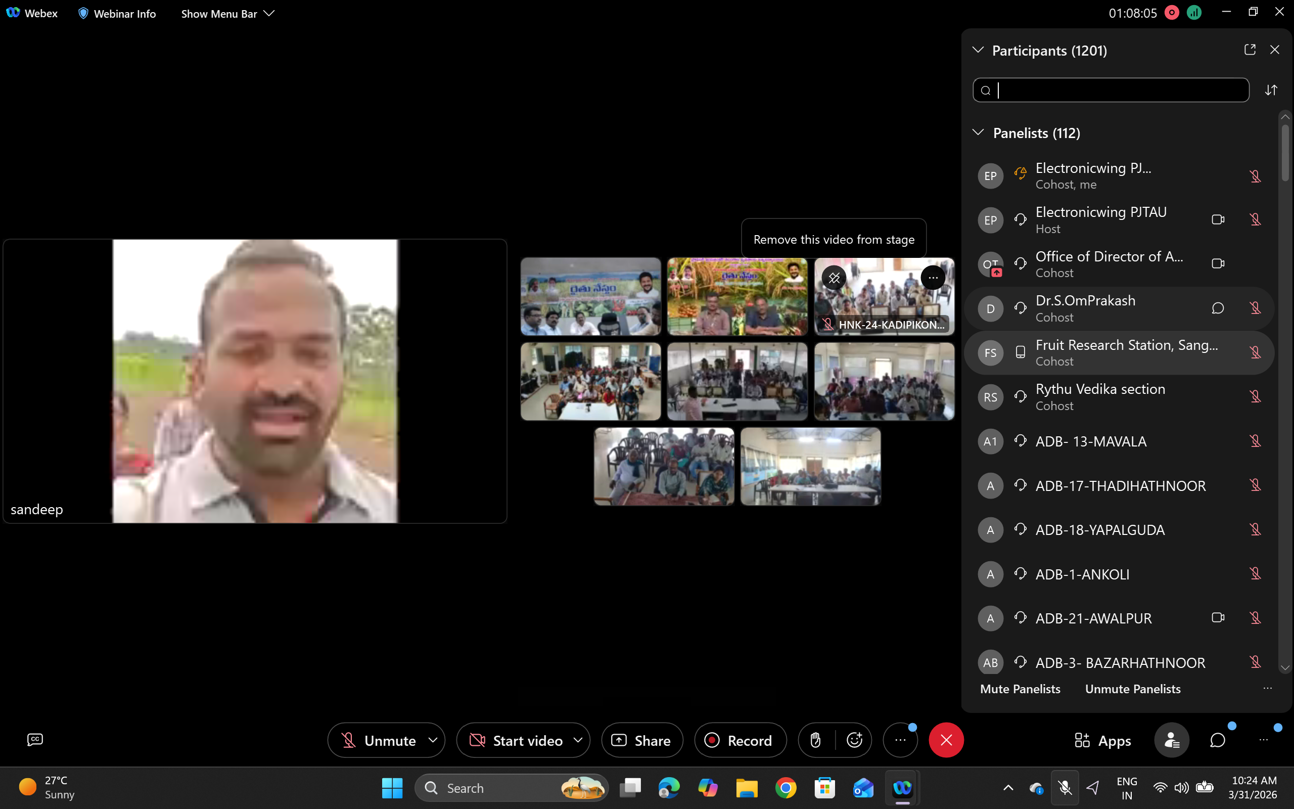Click Mute Panelists
This screenshot has height=809, width=1294.
point(1020,689)
